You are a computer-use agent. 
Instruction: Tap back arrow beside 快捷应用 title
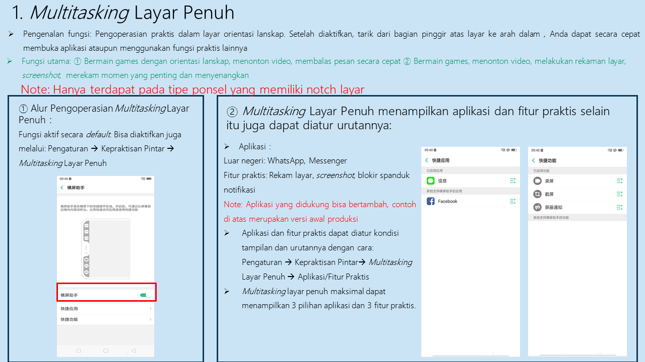point(427,160)
